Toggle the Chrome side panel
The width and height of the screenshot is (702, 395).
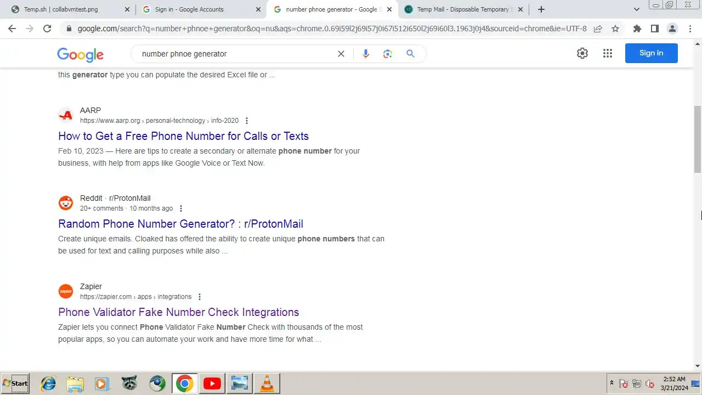(x=654, y=29)
